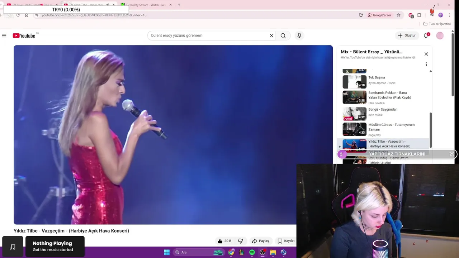Open the Chrome three-dot menu
The image size is (459, 258).
point(449,15)
